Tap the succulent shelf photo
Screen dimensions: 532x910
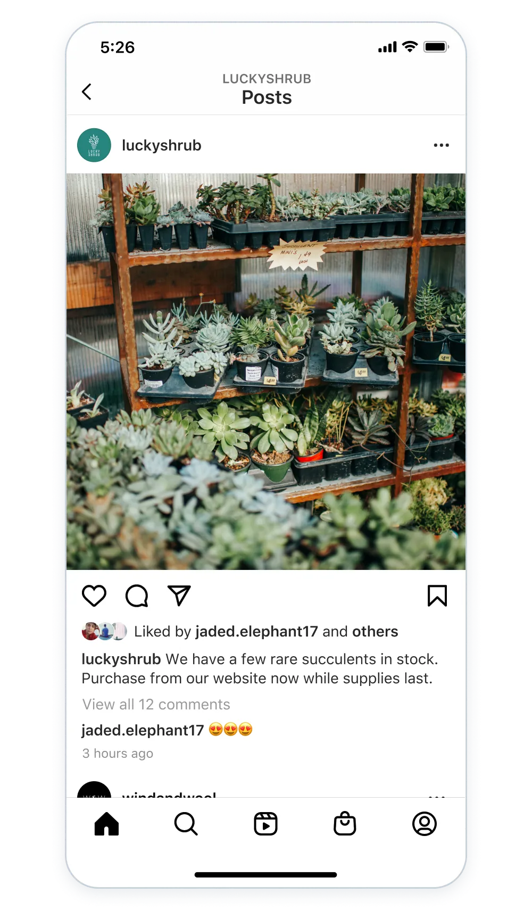pos(266,371)
